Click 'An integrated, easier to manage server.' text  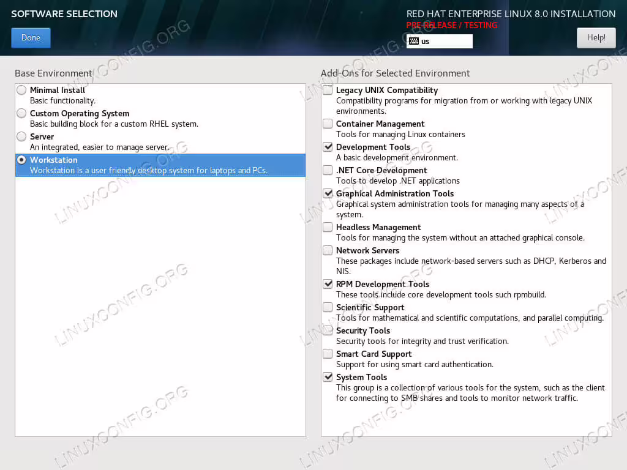pyautogui.click(x=100, y=147)
